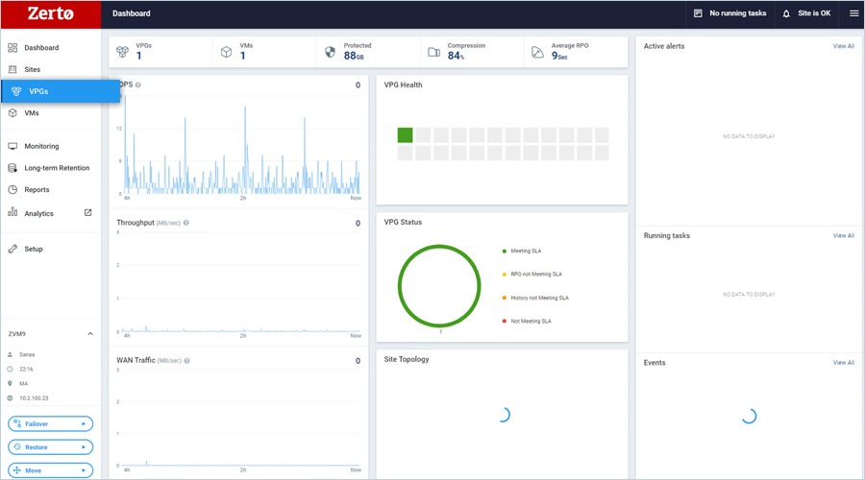Go to Long-term Retention section

click(x=57, y=168)
